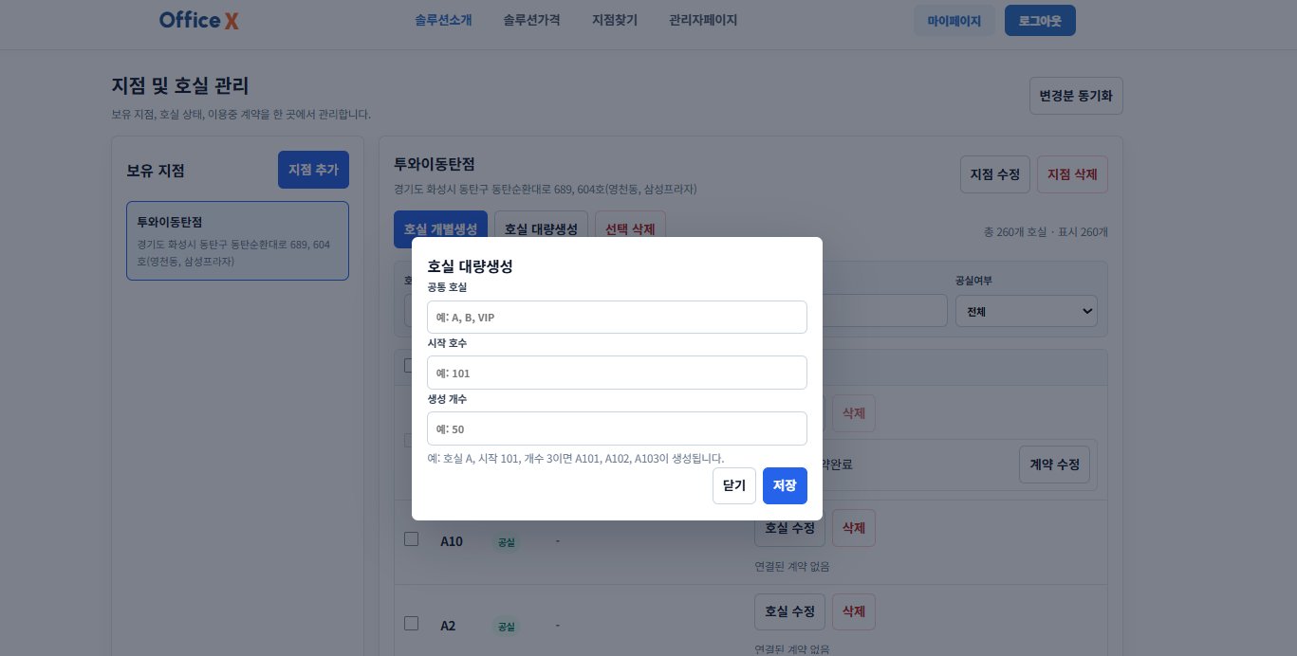The image size is (1297, 656).
Task: Focus the 시작 호수 input field
Action: 617,373
